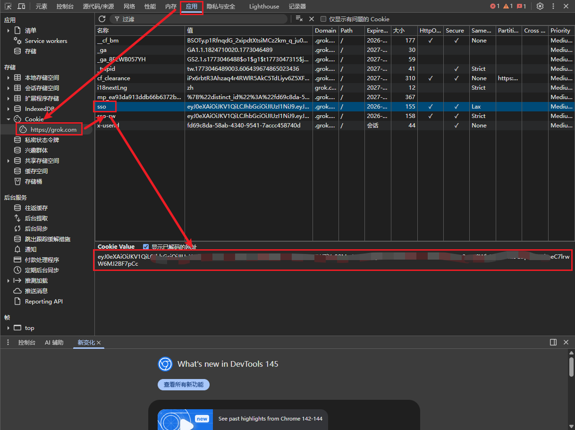
Task: Select the __cf_bm cookie row
Action: (x=335, y=41)
